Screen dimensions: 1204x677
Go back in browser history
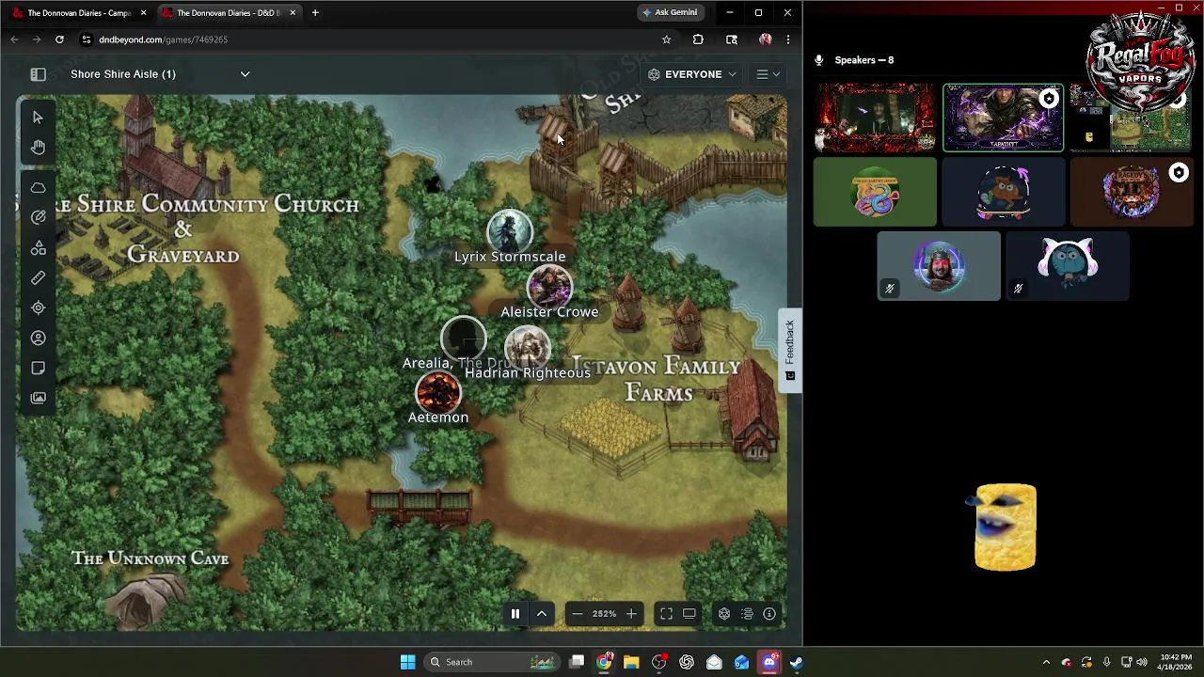point(14,39)
